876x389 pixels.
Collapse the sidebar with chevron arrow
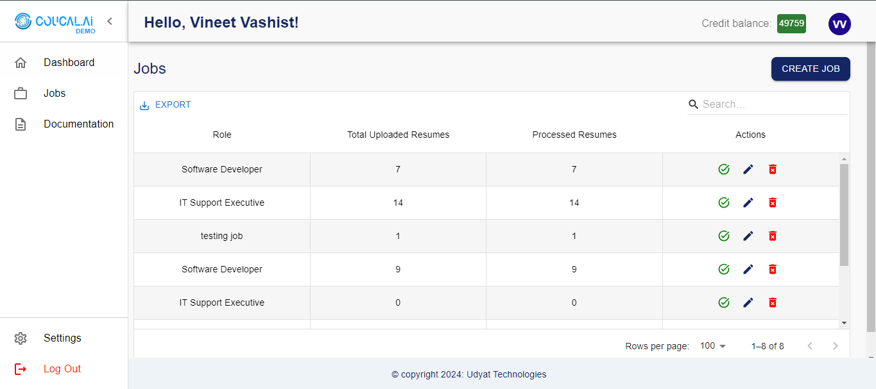pos(110,21)
